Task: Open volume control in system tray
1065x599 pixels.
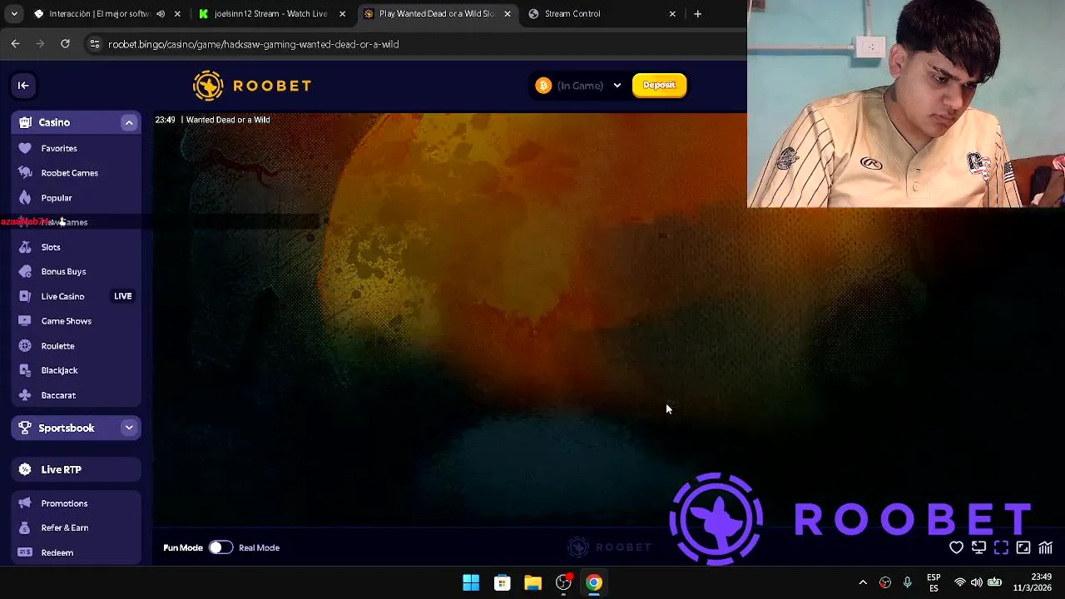Action: [977, 582]
